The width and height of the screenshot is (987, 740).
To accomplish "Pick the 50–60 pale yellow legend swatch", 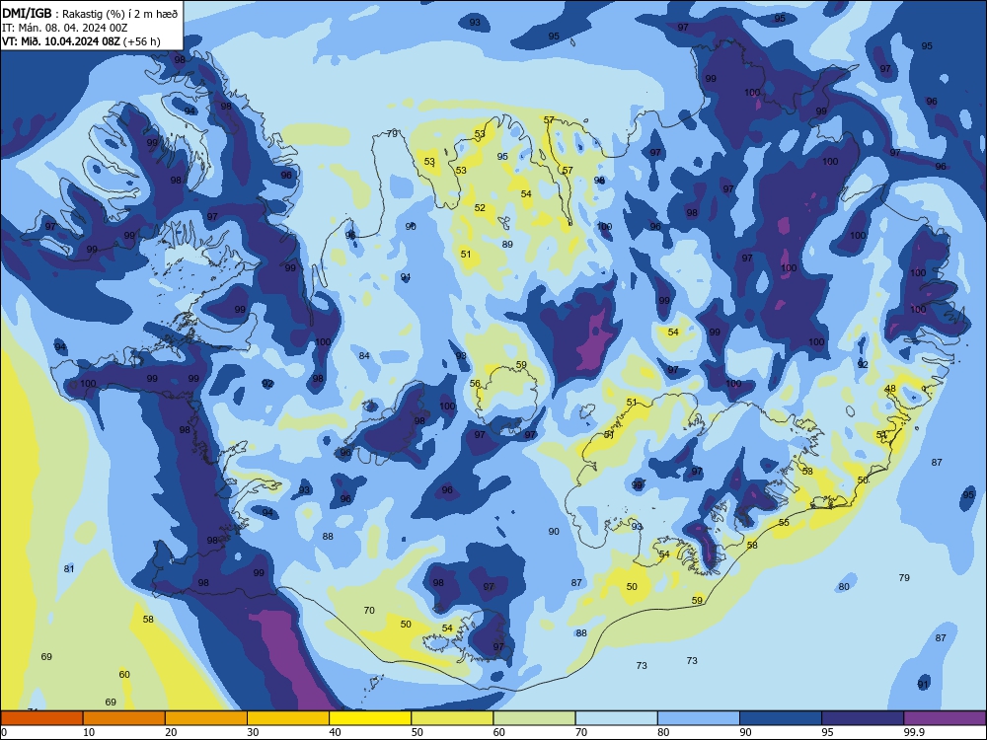I will click(x=452, y=718).
